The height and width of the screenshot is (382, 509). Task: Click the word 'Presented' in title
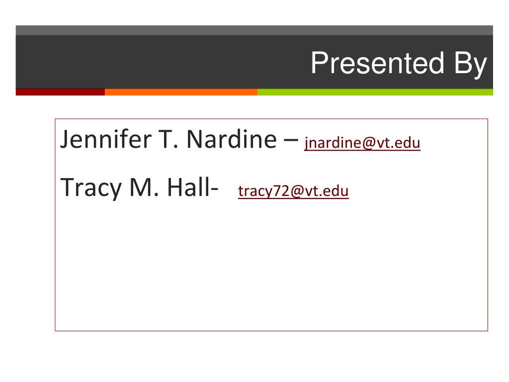(x=377, y=62)
